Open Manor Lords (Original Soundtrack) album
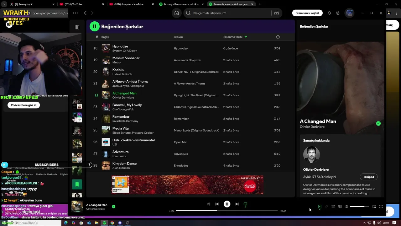401x226 pixels. coord(196,130)
